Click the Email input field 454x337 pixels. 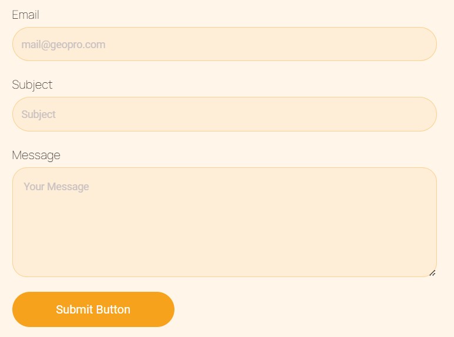(224, 44)
